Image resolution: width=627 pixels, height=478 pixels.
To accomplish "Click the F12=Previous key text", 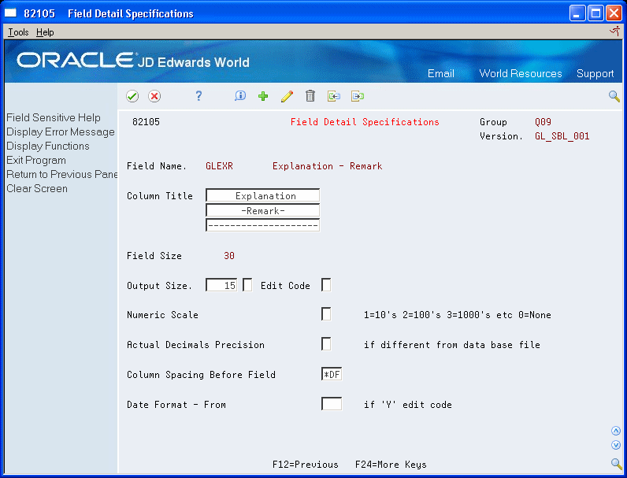I will click(x=305, y=465).
